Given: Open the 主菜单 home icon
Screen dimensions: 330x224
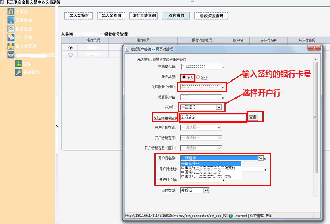Looking at the screenshot, I should [x=11, y=11].
